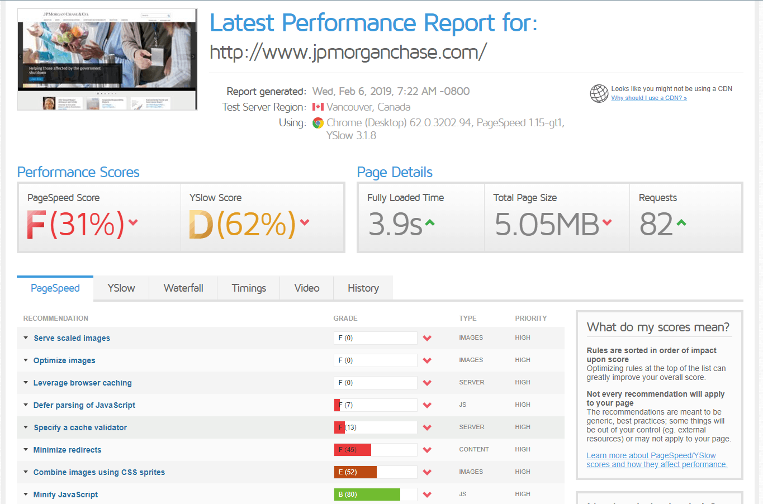Viewport: 763px width, 504px height.
Task: Switch to the YSlow tab
Action: [x=121, y=288]
